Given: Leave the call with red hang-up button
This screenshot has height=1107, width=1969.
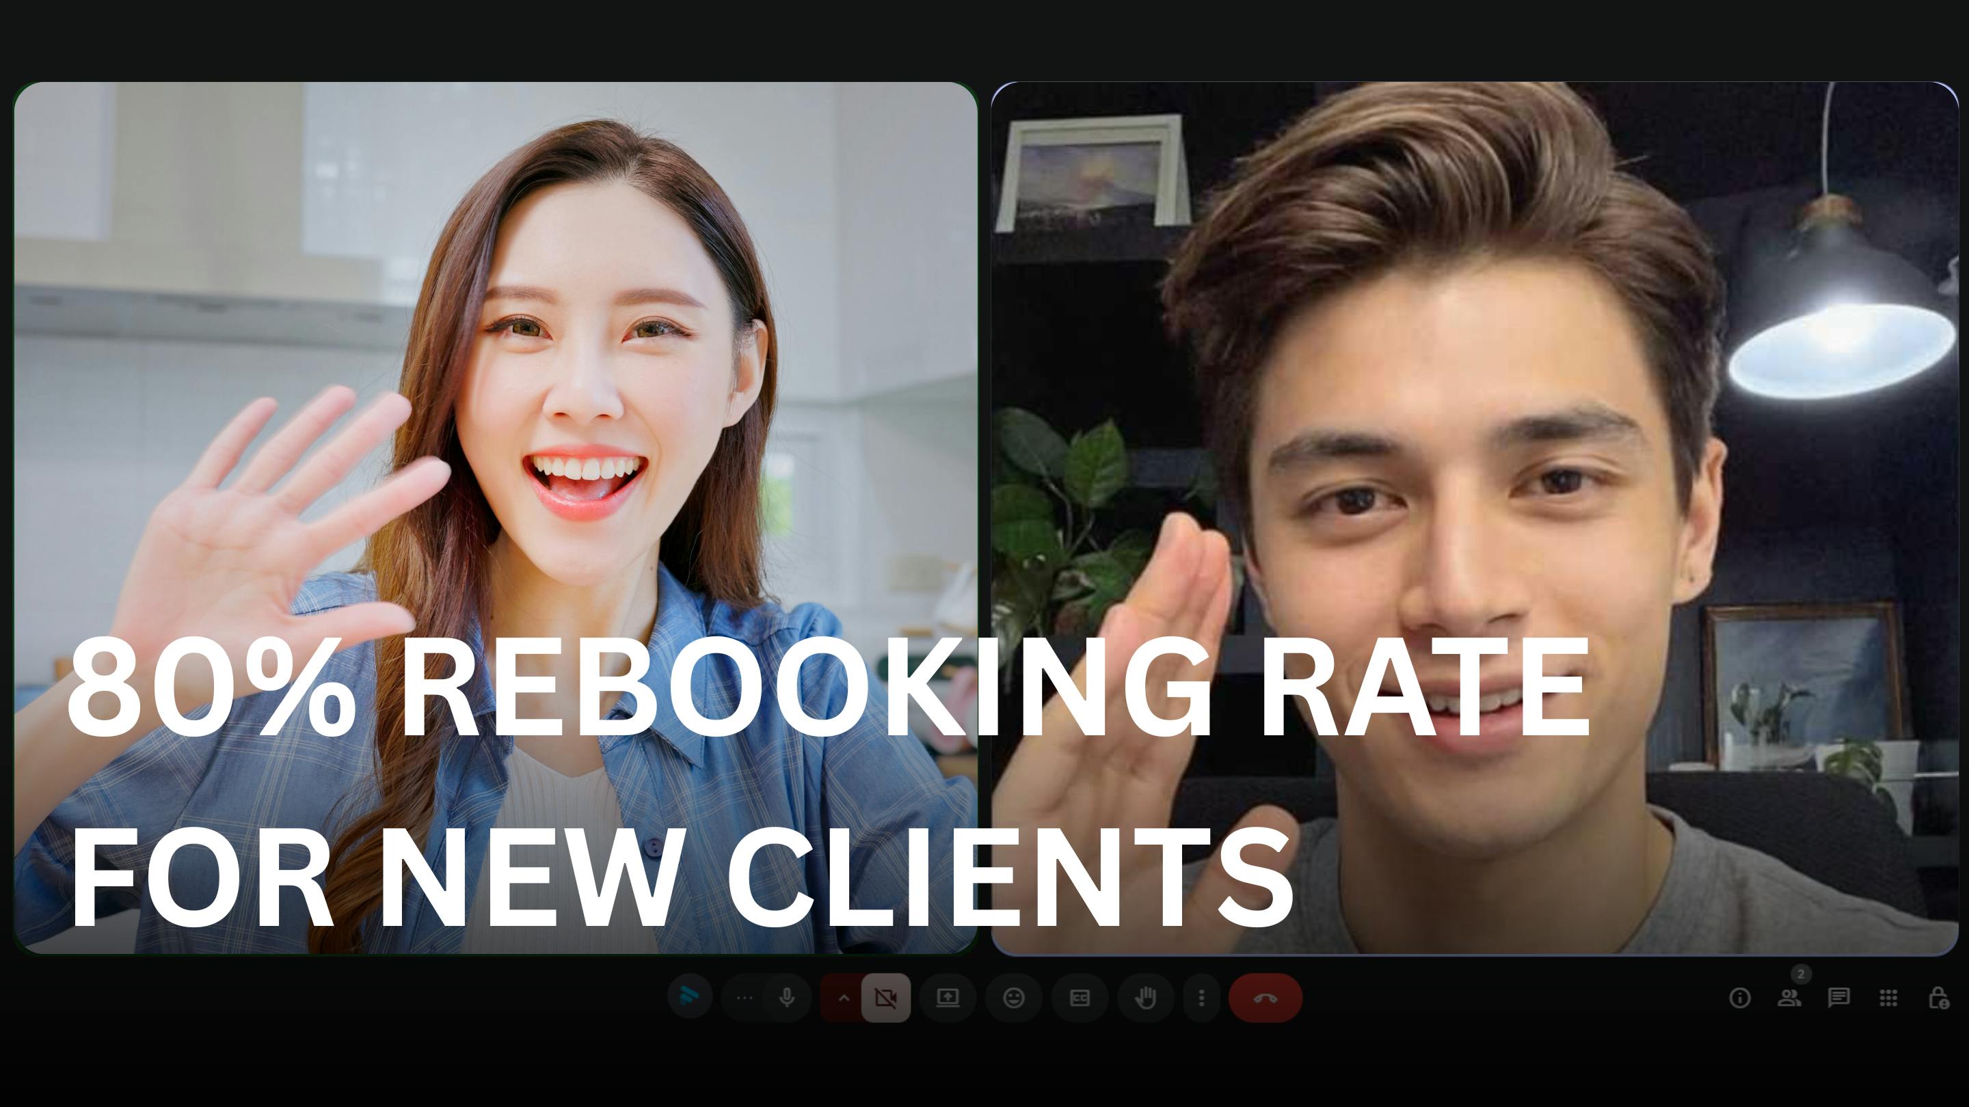Looking at the screenshot, I should click(1265, 998).
